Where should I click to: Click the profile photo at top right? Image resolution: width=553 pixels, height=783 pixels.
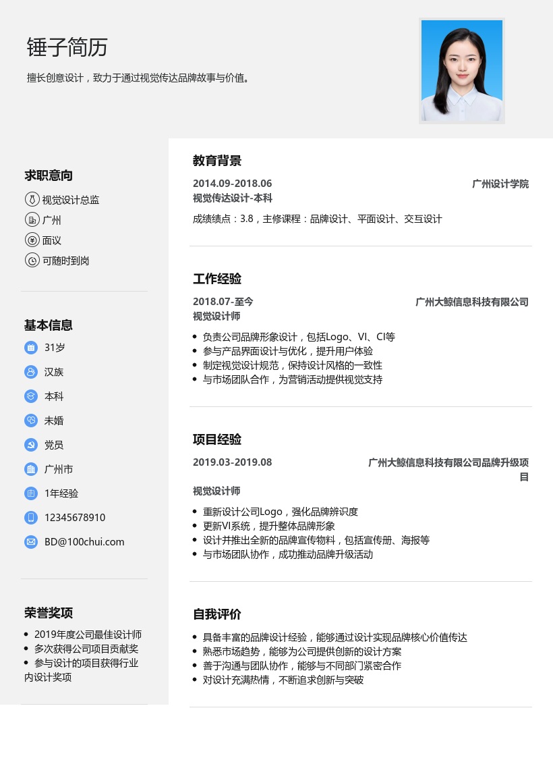pyautogui.click(x=462, y=71)
